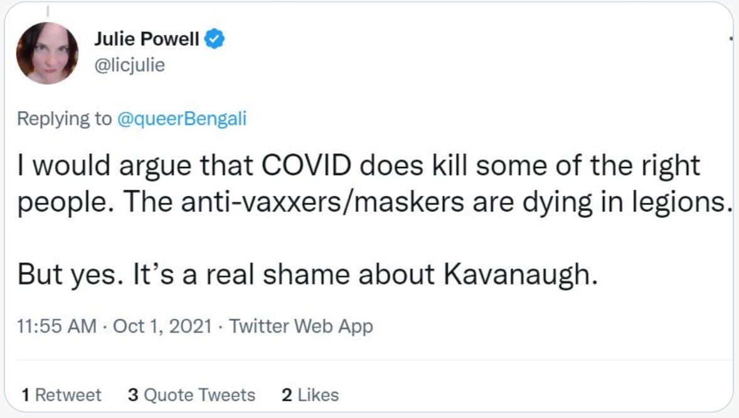Click the retweet count number 1
The width and height of the screenshot is (739, 418).
(x=26, y=395)
